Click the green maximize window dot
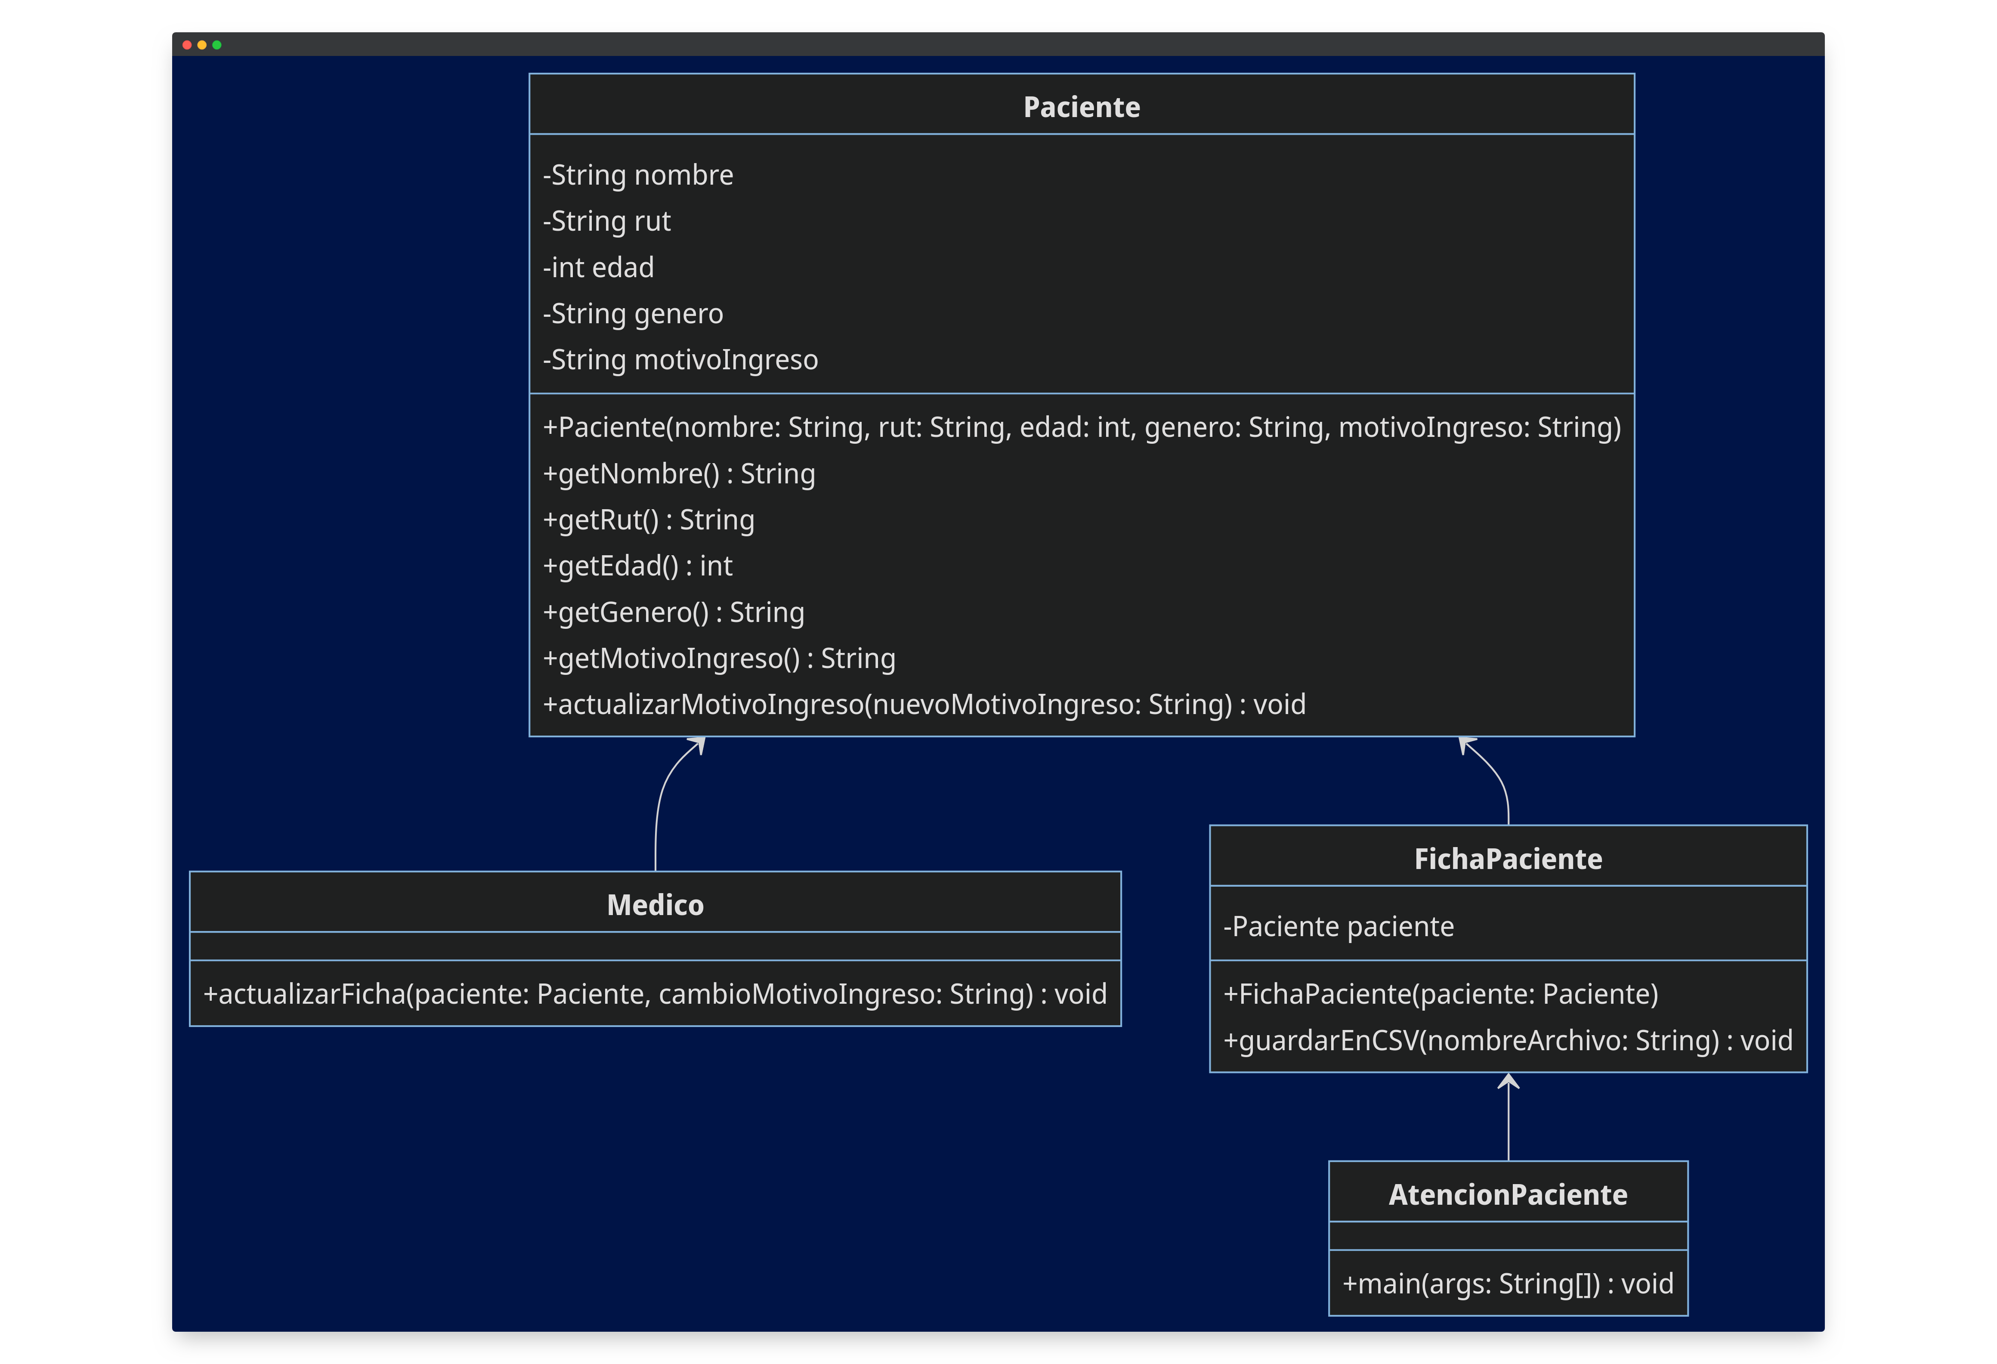 pos(216,45)
